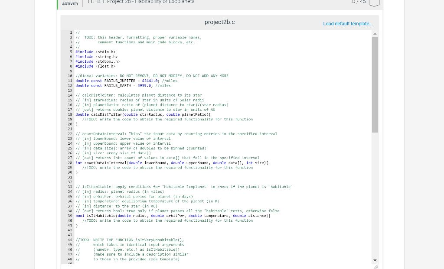Click the isItVeryUnhabitable TODO comment
This screenshot has height=269, width=444.
point(130,240)
